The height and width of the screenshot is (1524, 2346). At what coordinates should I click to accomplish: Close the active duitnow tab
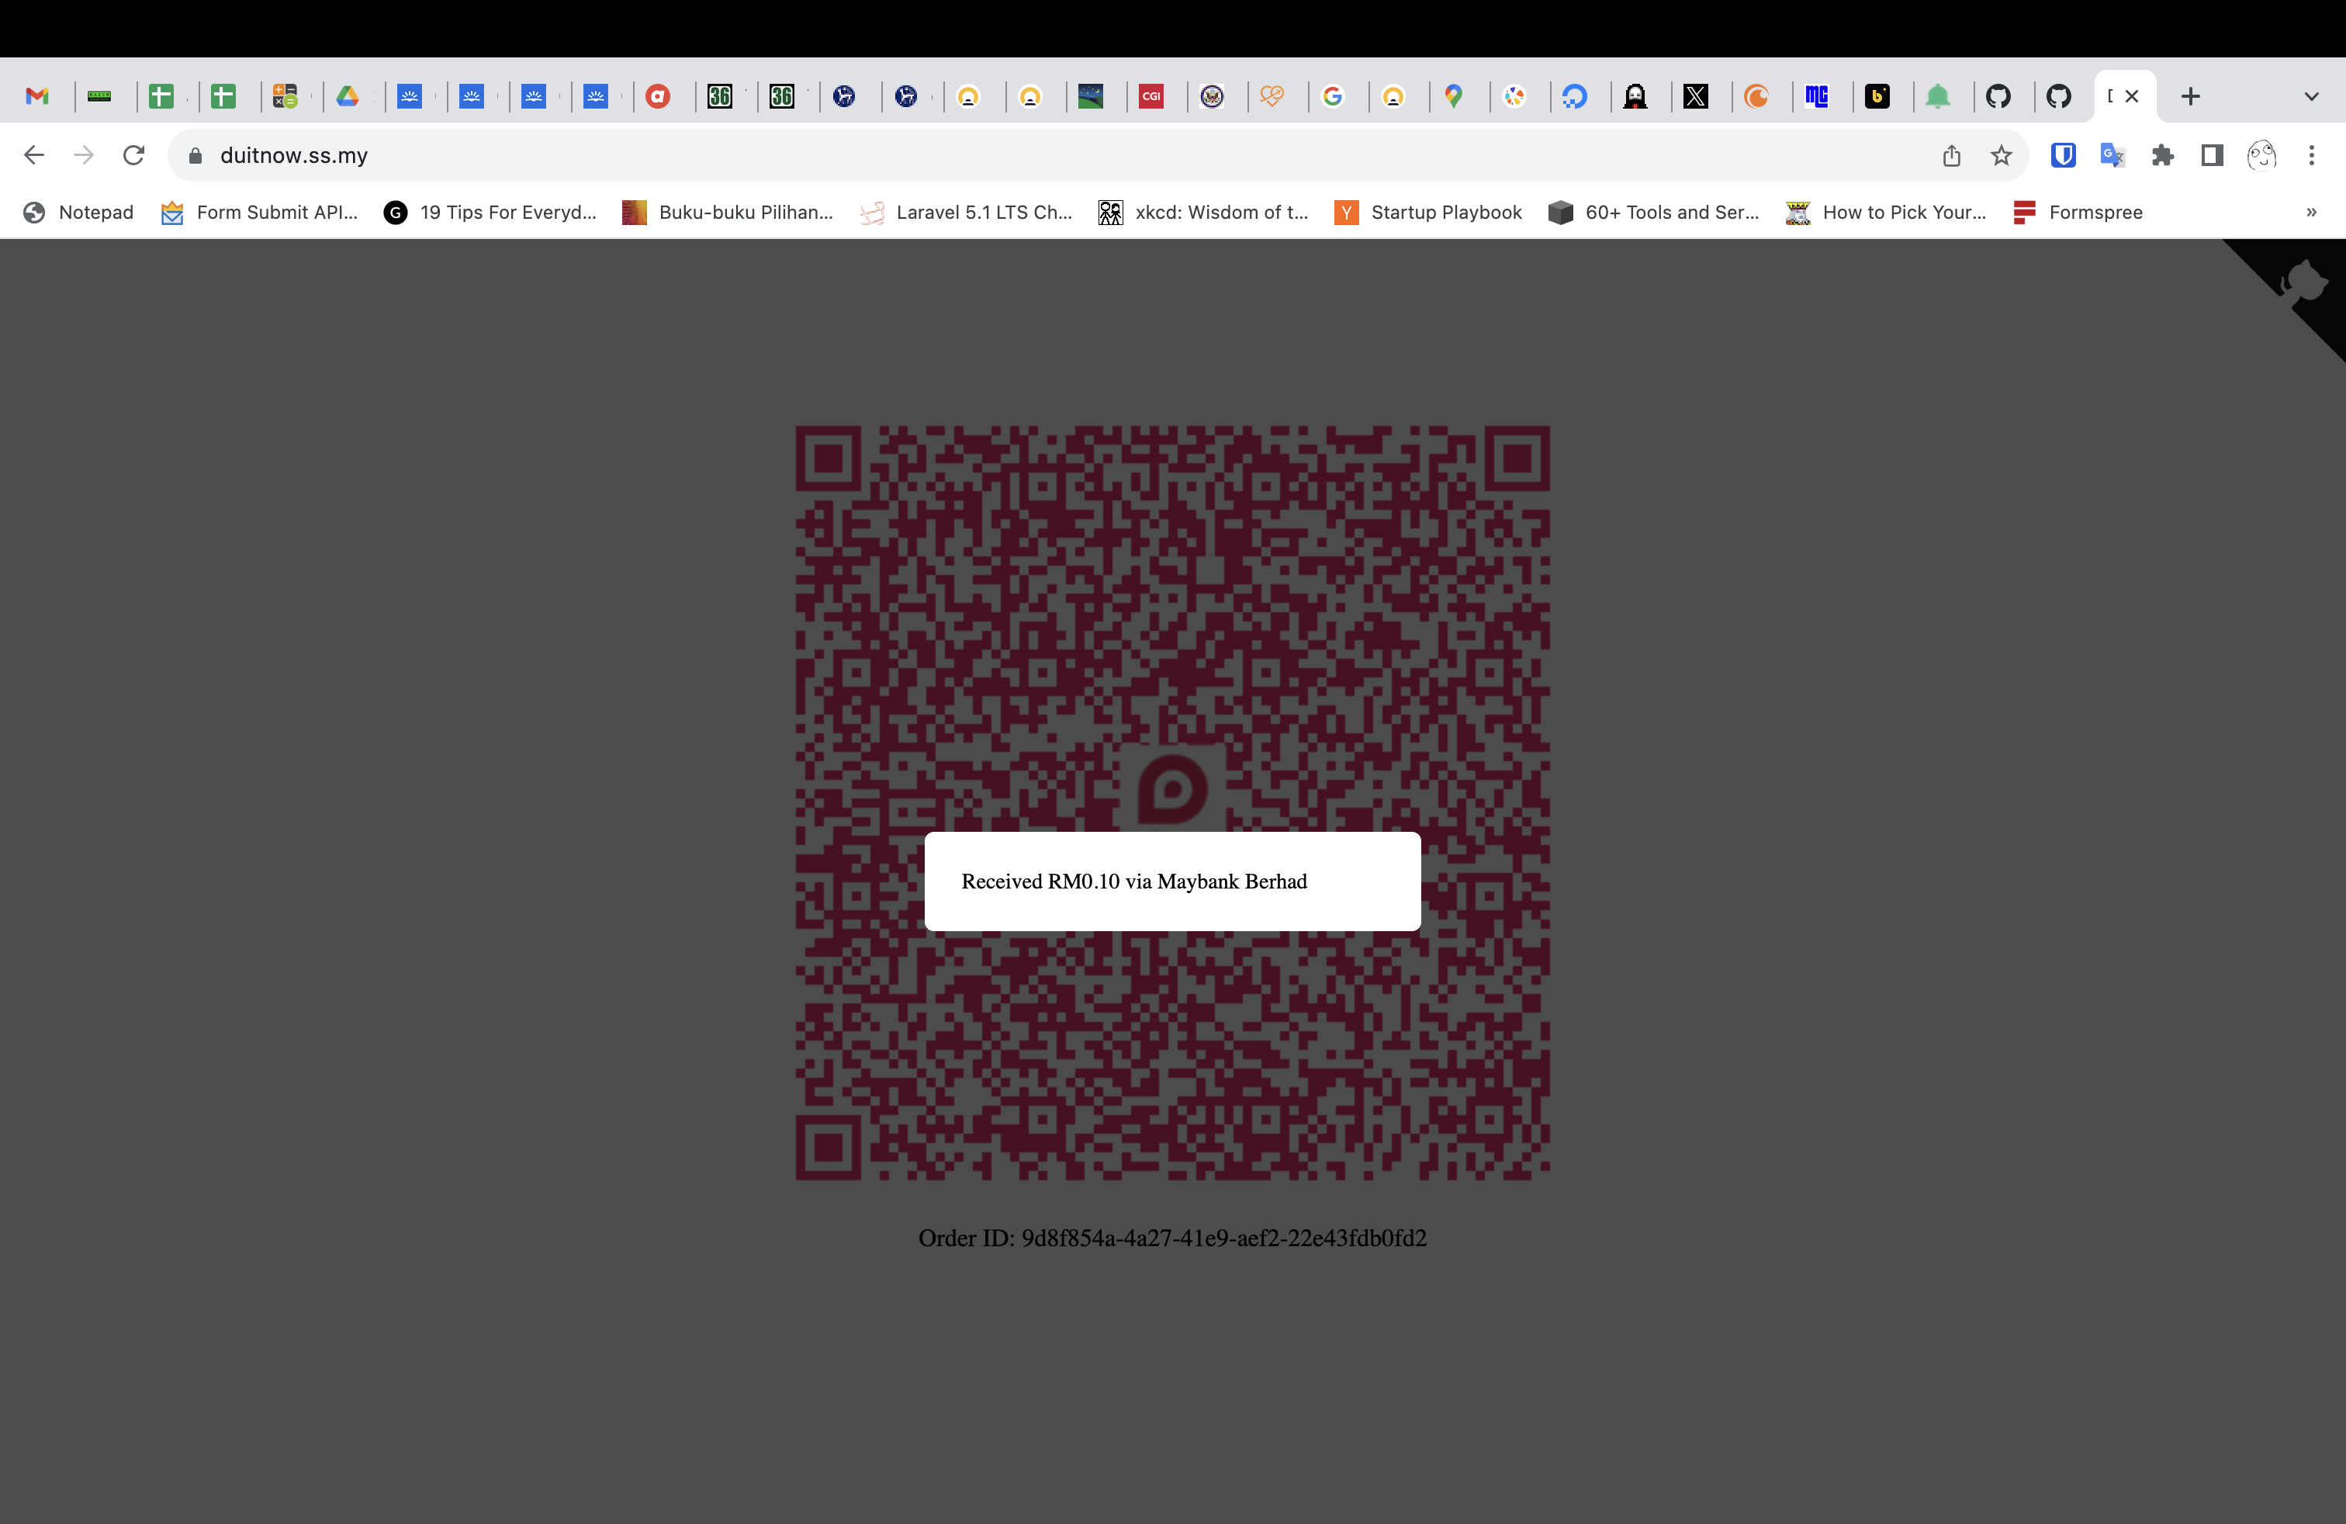2132,96
